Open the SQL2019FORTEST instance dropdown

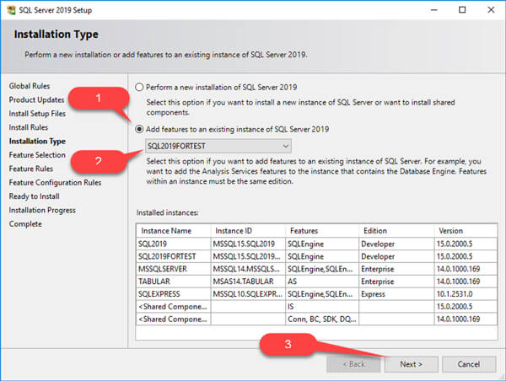tap(218, 146)
